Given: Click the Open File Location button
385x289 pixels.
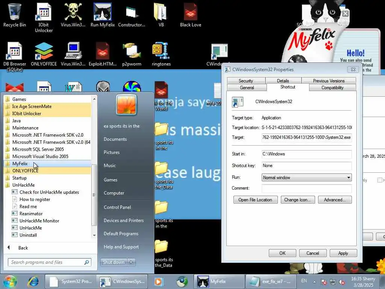Looking at the screenshot, I should pos(255,200).
